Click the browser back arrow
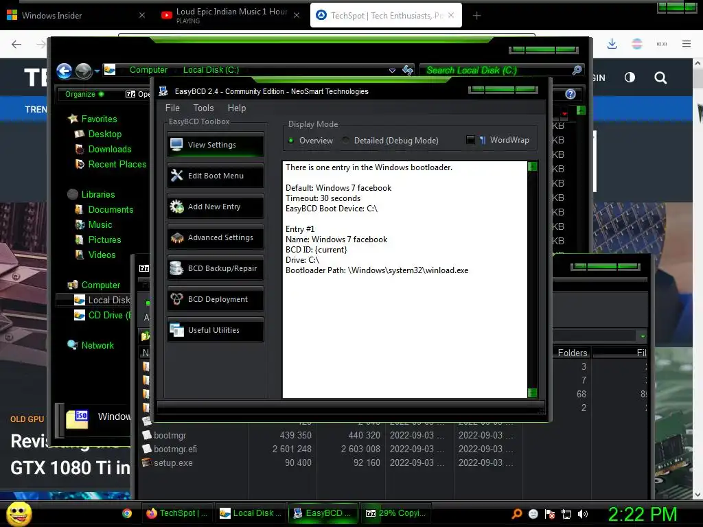 [x=16, y=44]
